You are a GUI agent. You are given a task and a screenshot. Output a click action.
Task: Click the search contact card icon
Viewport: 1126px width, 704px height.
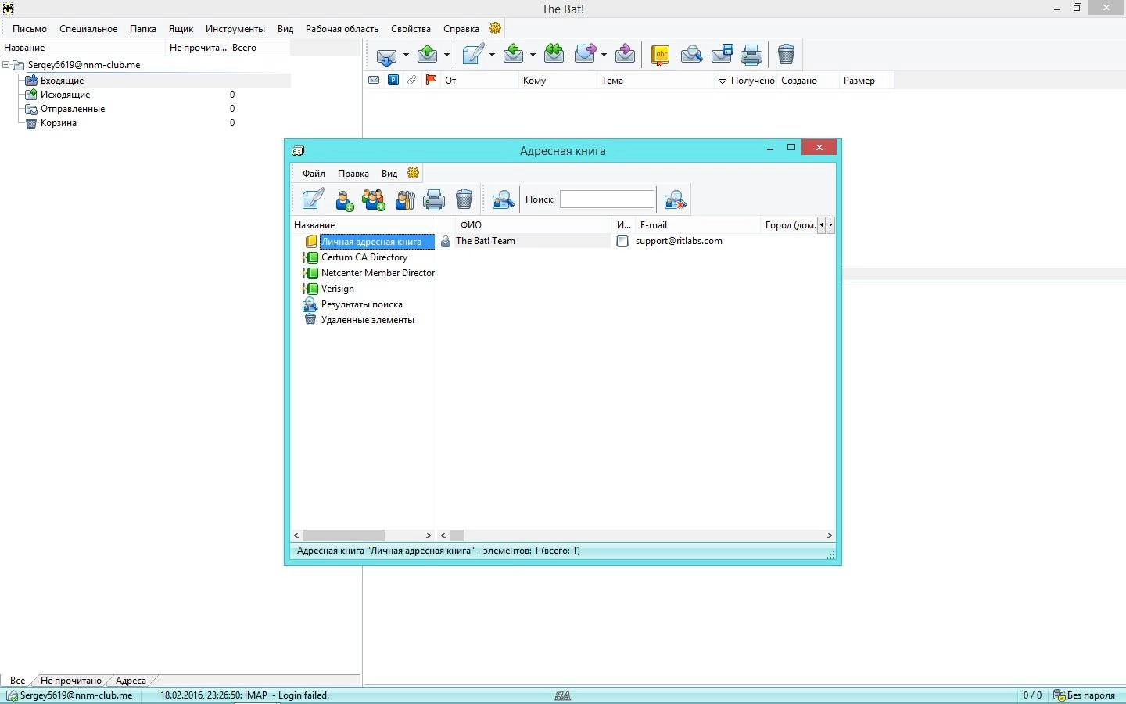(504, 200)
